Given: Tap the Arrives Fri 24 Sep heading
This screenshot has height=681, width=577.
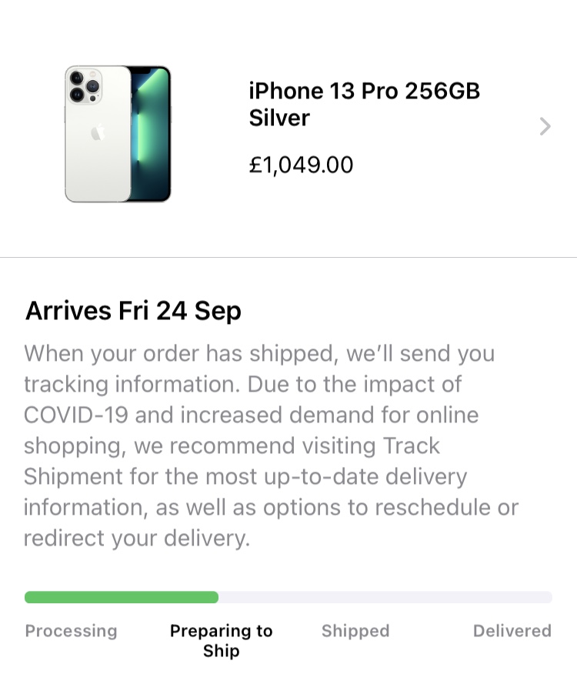Looking at the screenshot, I should pos(133,311).
